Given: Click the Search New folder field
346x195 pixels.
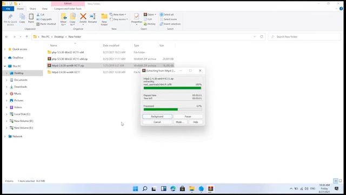Looking at the screenshot, I should pos(304,37).
